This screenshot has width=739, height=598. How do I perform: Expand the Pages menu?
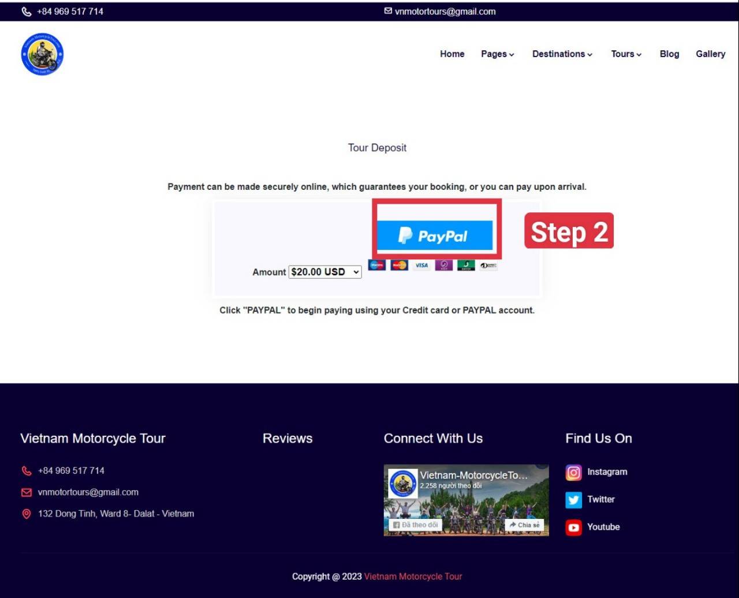(x=497, y=54)
